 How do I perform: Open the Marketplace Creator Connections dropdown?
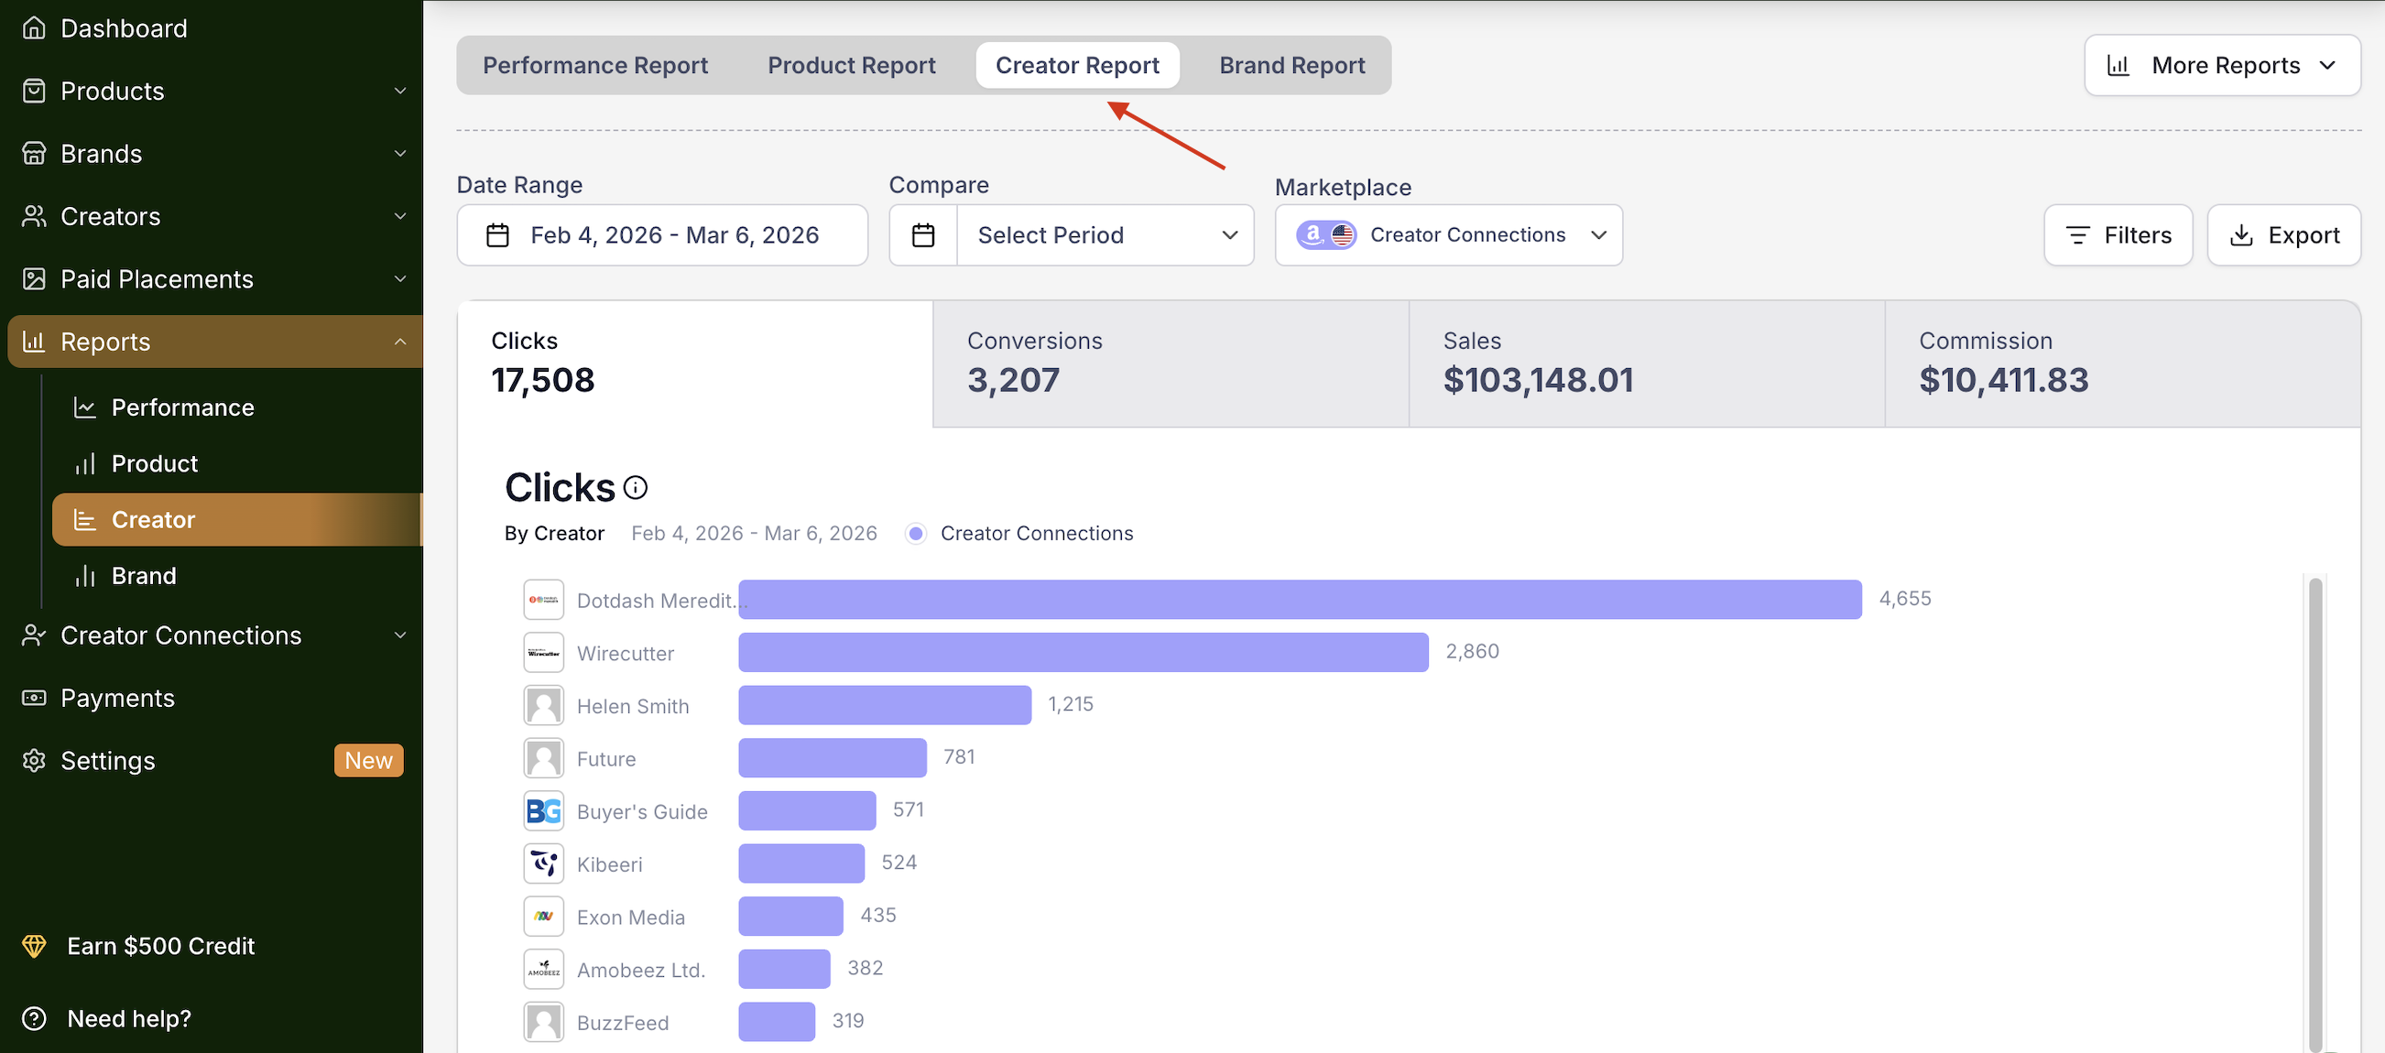pyautogui.click(x=1448, y=235)
